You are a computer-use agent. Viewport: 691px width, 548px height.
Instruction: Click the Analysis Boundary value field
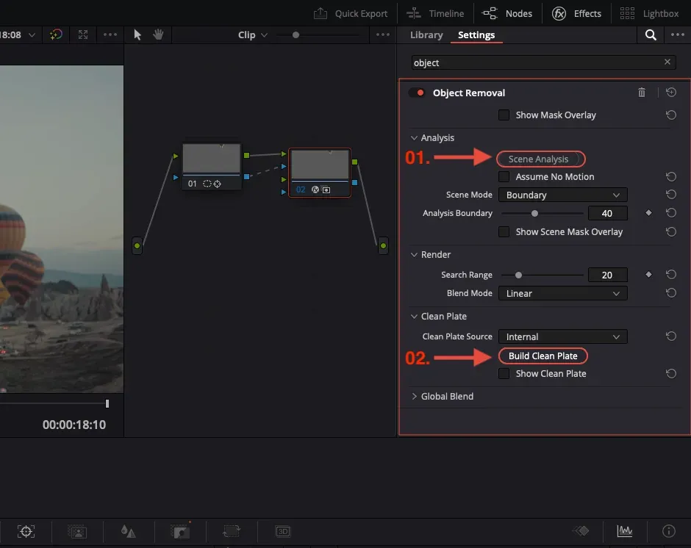[607, 213]
